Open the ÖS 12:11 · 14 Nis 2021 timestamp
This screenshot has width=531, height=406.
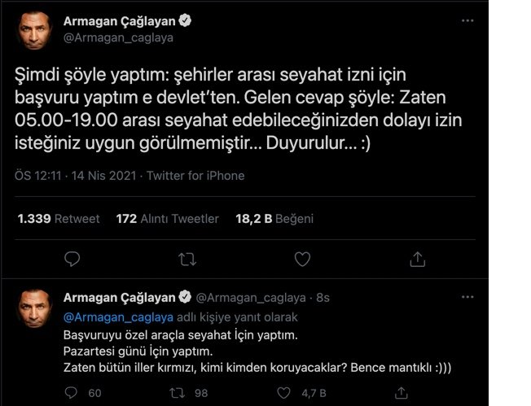pos(75,176)
